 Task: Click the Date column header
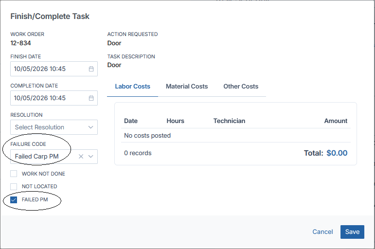click(131, 121)
